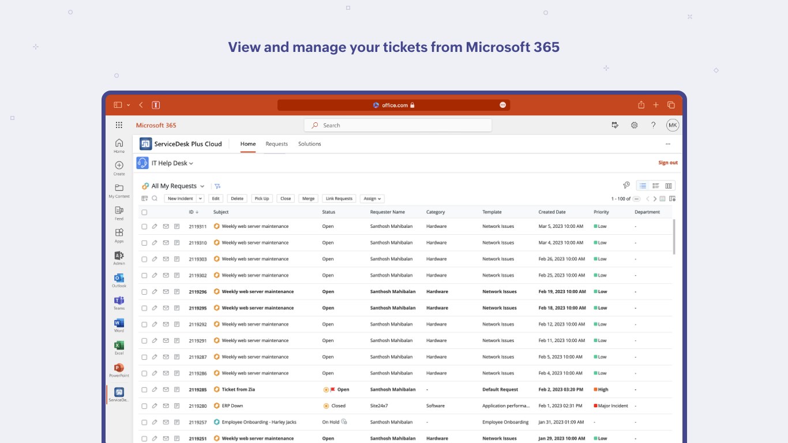Open the Assign dropdown
Screen dimensions: 788x443
[372, 198]
